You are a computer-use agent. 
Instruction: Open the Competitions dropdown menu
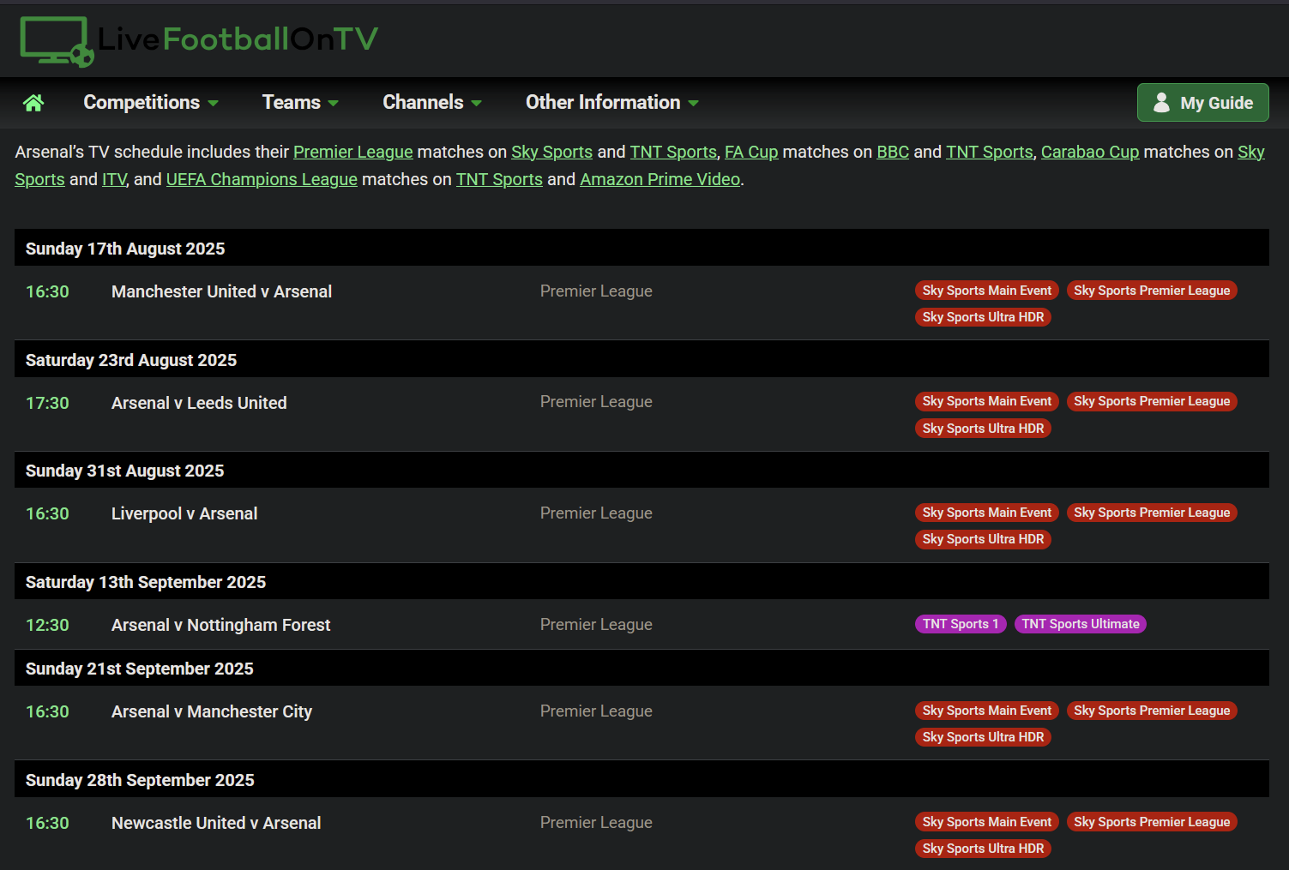tap(151, 103)
